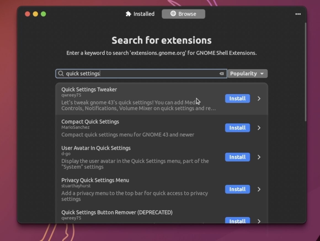
Task: Expand details for Compact Quick Settings
Action: pos(258,128)
